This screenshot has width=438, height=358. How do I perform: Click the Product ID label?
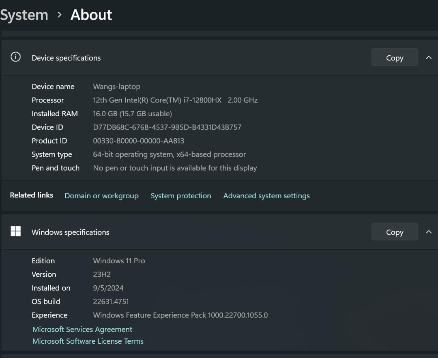click(49, 141)
